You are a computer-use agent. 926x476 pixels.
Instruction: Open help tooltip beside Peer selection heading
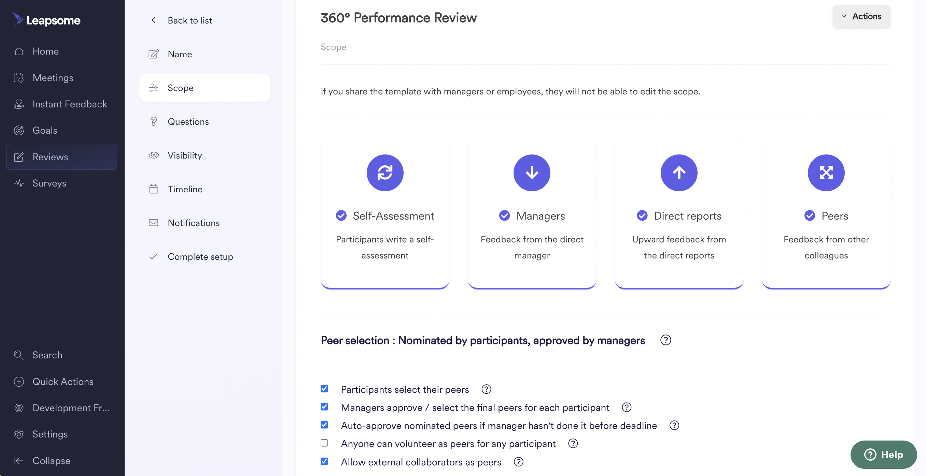(666, 340)
